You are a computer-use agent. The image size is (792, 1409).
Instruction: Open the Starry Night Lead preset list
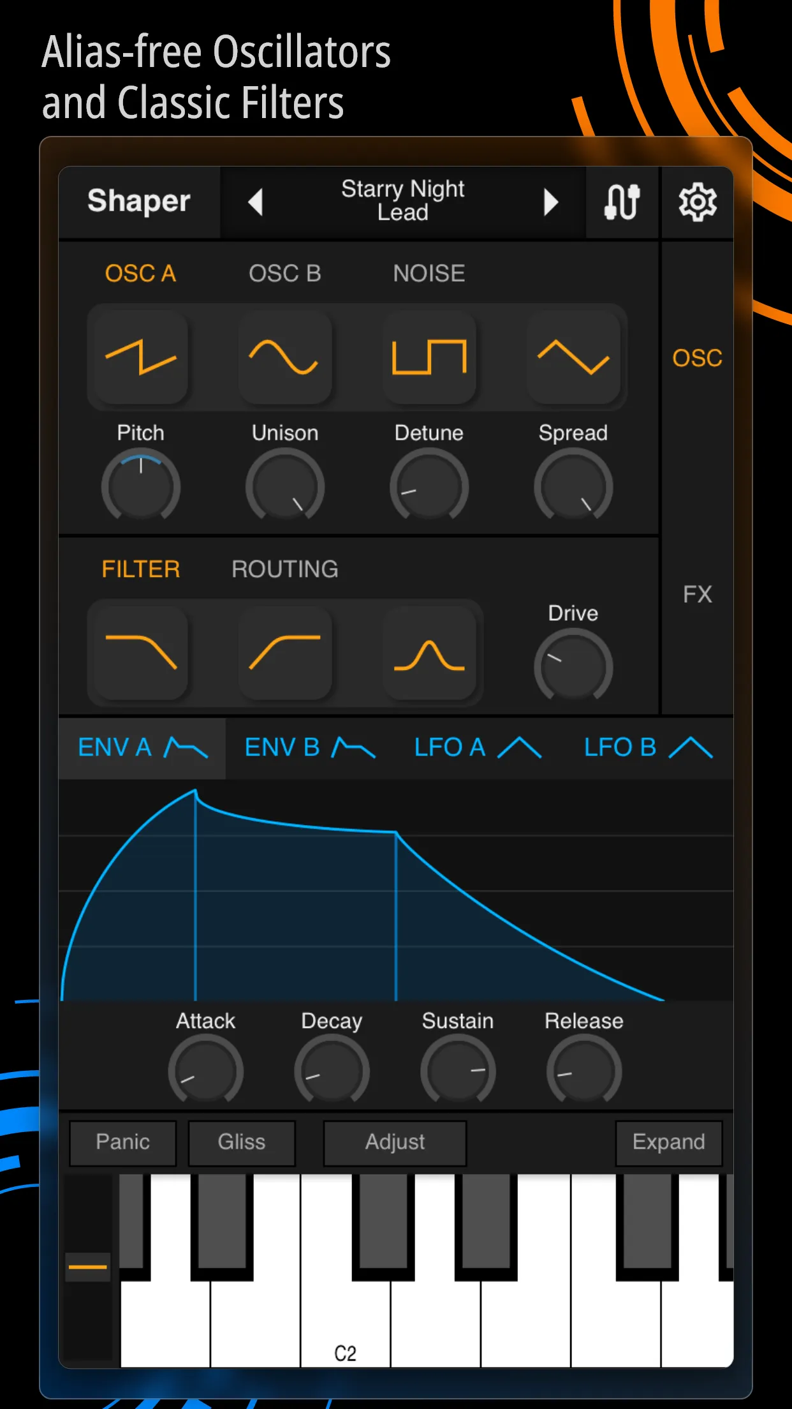tap(402, 201)
